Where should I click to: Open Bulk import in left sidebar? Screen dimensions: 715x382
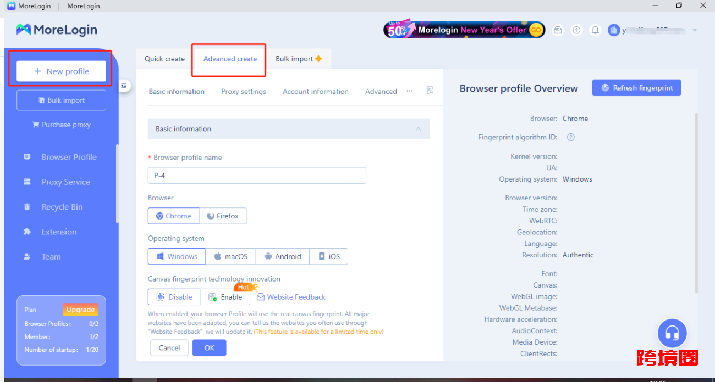tap(61, 100)
